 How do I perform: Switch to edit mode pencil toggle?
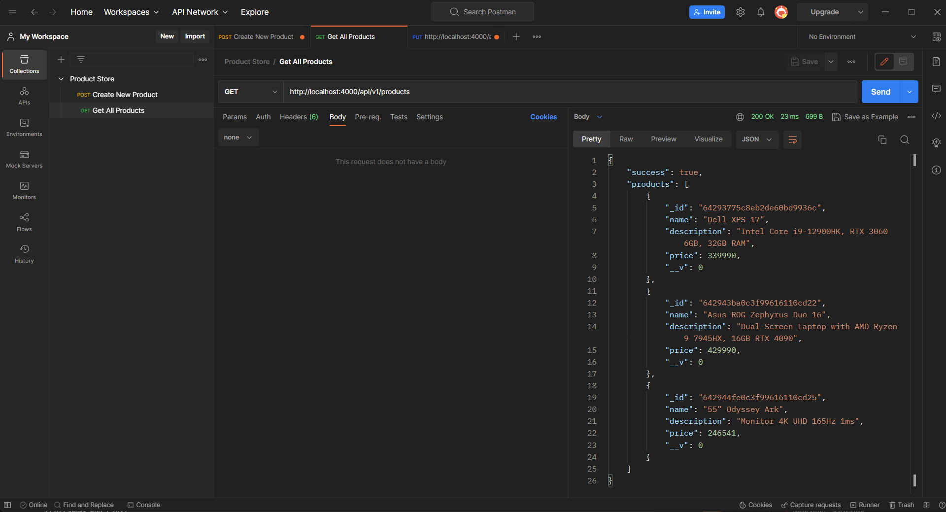884,62
